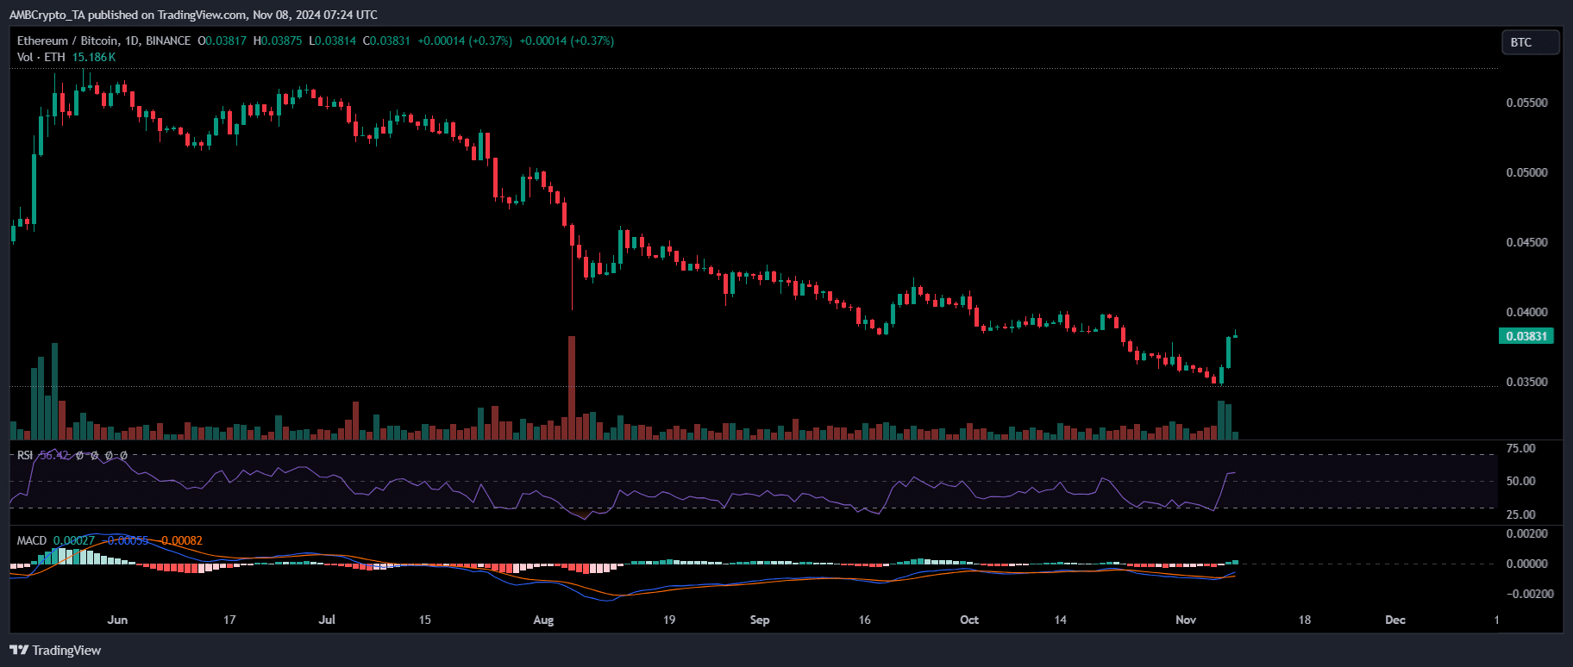Click the Oct label on time axis
This screenshot has width=1573, height=667.
[x=969, y=620]
